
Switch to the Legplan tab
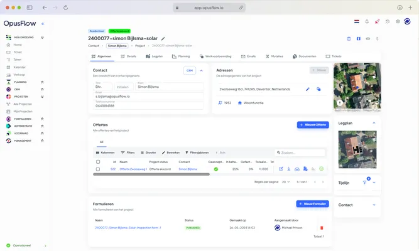tap(154, 56)
